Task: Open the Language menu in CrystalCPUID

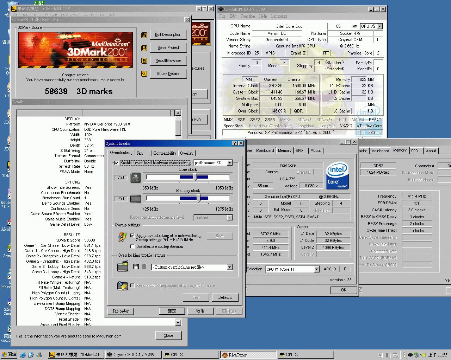Action: pyautogui.click(x=279, y=16)
